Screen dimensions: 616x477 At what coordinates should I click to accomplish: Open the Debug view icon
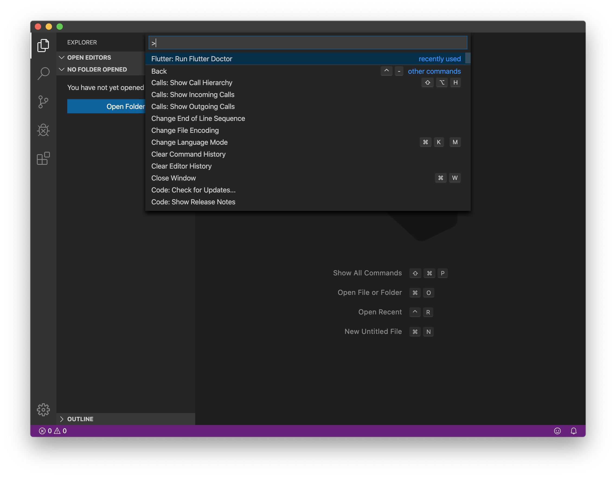click(43, 130)
